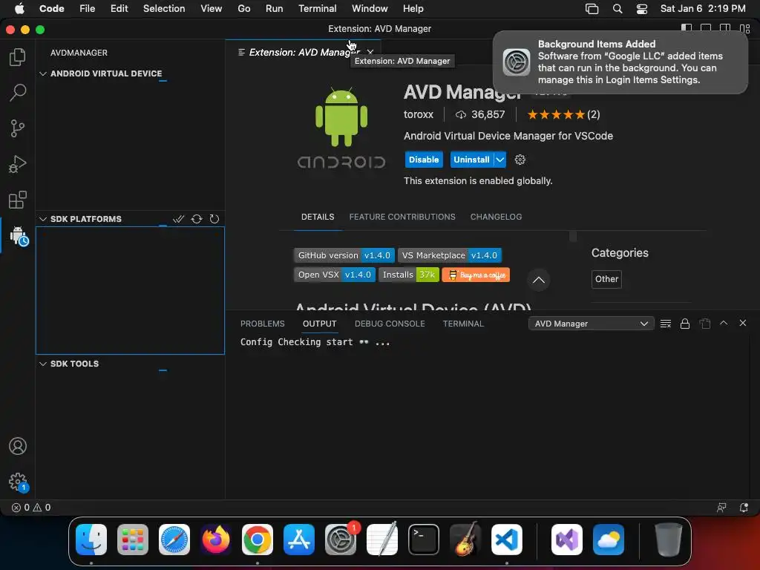The height and width of the screenshot is (570, 760).
Task: Click the Uninstall extension button
Action: coord(471,160)
